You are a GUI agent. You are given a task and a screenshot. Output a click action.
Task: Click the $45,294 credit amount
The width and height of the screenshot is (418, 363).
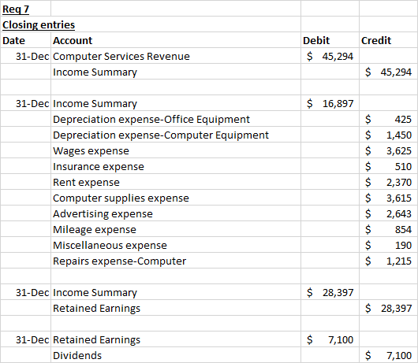388,72
